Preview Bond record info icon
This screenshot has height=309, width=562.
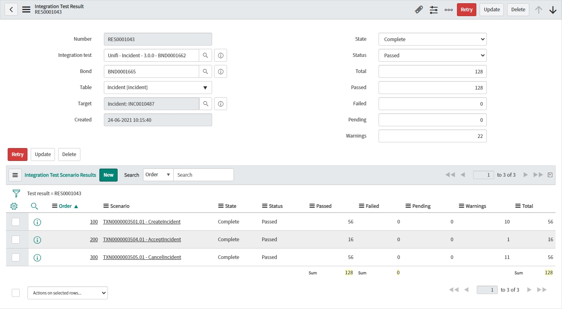221,71
